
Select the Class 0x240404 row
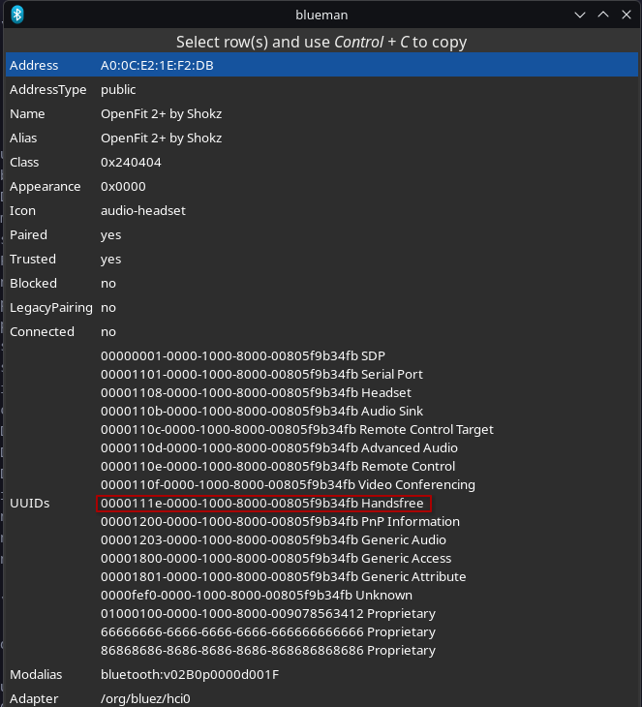321,163
